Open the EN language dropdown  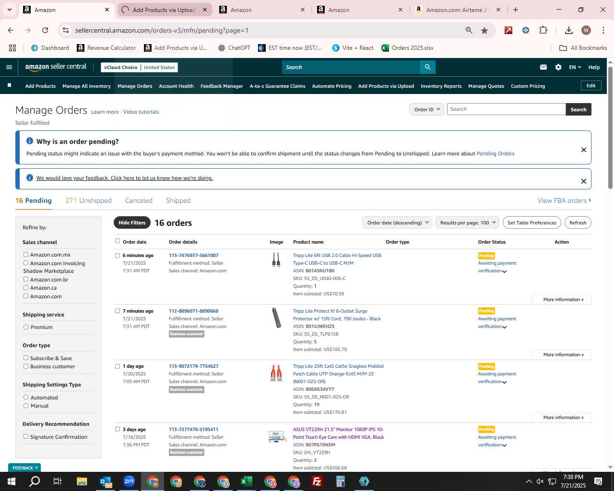click(575, 67)
